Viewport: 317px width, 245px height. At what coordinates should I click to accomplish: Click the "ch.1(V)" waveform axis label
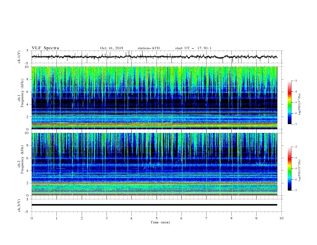[x=19, y=57]
